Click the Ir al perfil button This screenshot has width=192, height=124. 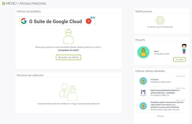(180, 59)
